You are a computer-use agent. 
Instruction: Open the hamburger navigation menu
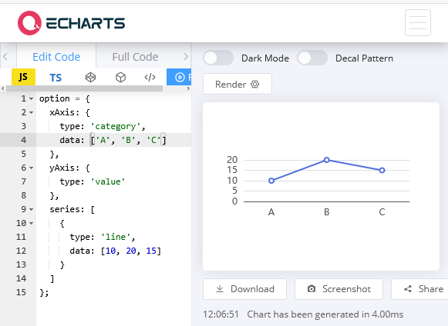418,23
